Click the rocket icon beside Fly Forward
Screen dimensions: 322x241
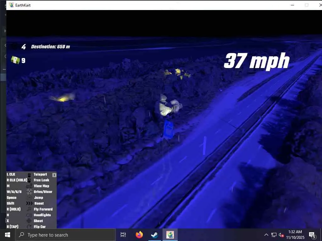pos(29,209)
